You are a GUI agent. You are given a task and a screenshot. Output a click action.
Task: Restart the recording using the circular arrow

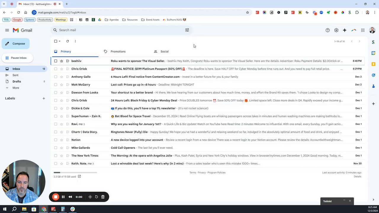click(97, 197)
